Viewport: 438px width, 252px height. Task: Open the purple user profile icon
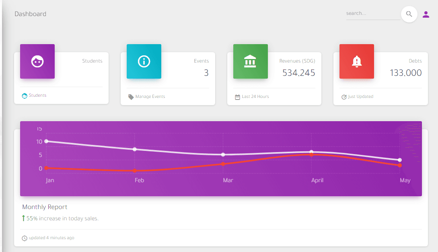[426, 14]
